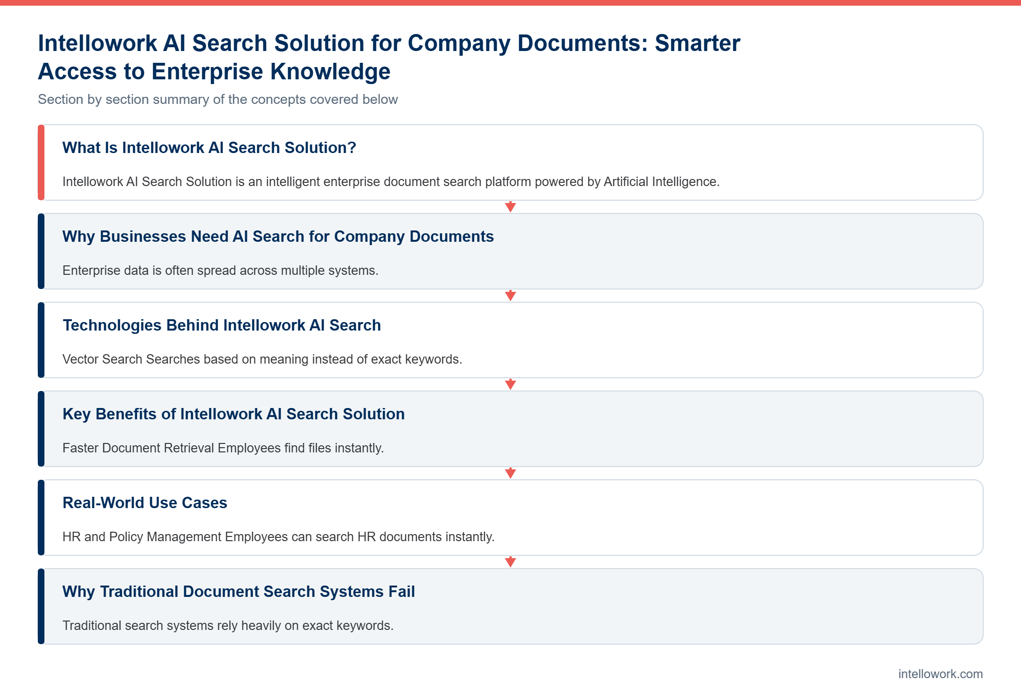Screen dimensions: 1021x697
Task: Click the sentence starting 'Intellowork AI Search Solution is an intelligent'
Action: 391,182
